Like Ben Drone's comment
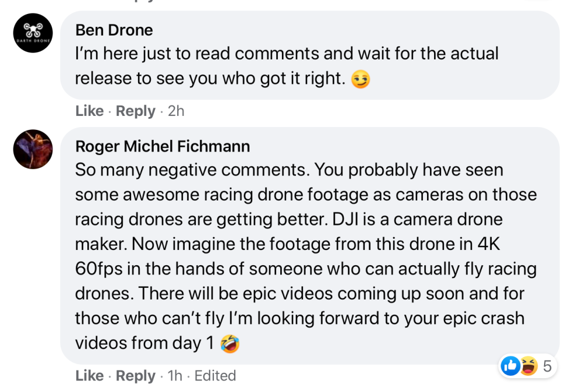582x391 pixels. pyautogui.click(x=89, y=111)
